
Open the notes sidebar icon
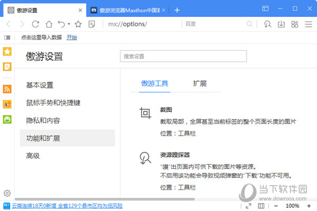(x=7, y=66)
